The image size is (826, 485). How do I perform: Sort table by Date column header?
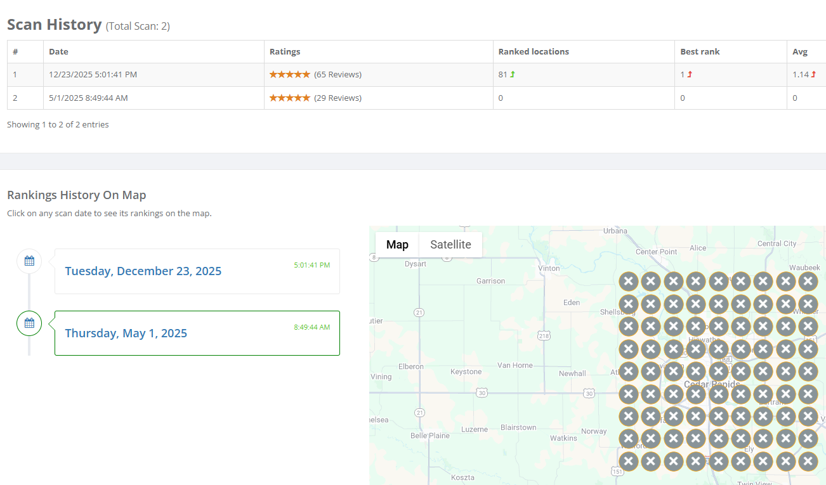click(58, 52)
